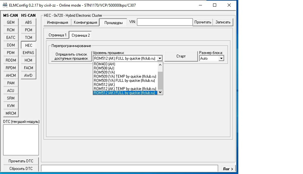
Task: Select the PCM module button
Action: [x=28, y=30]
